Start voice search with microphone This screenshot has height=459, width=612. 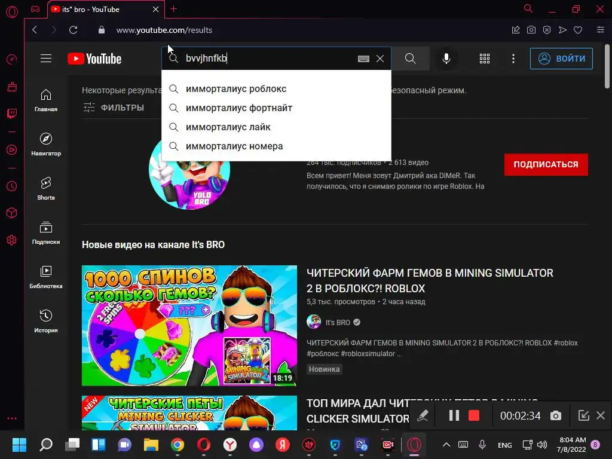[446, 59]
